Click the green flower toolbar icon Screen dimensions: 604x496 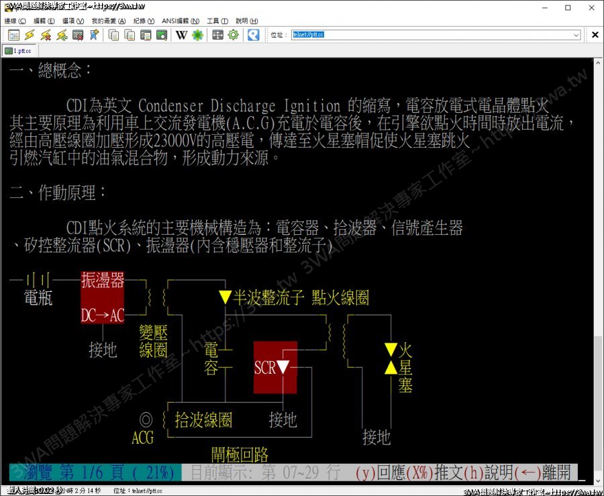197,35
